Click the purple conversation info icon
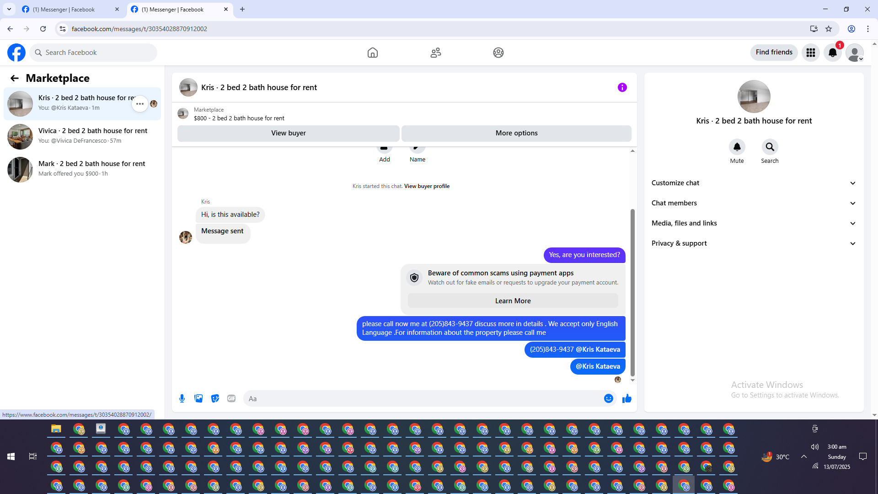 (x=622, y=87)
